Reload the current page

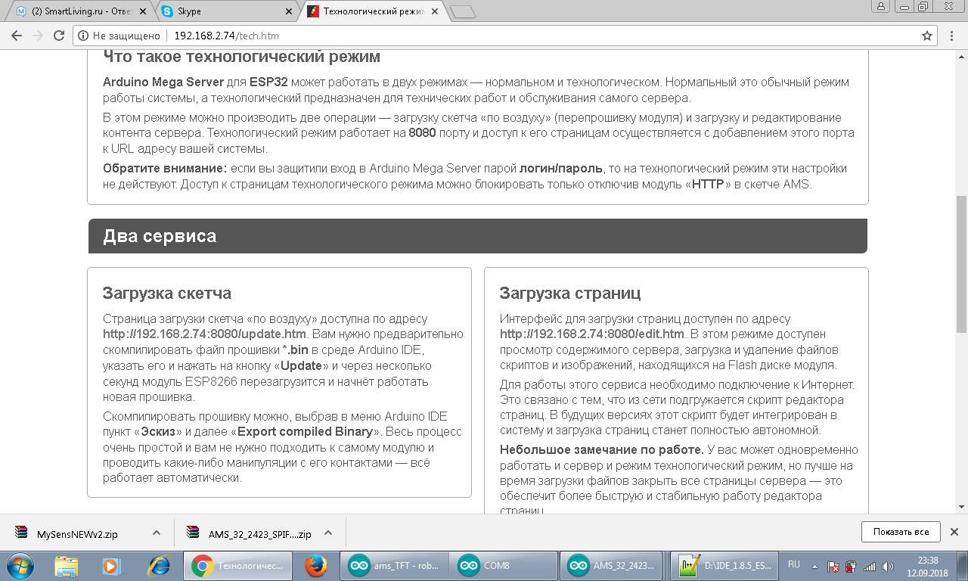pos(59,36)
